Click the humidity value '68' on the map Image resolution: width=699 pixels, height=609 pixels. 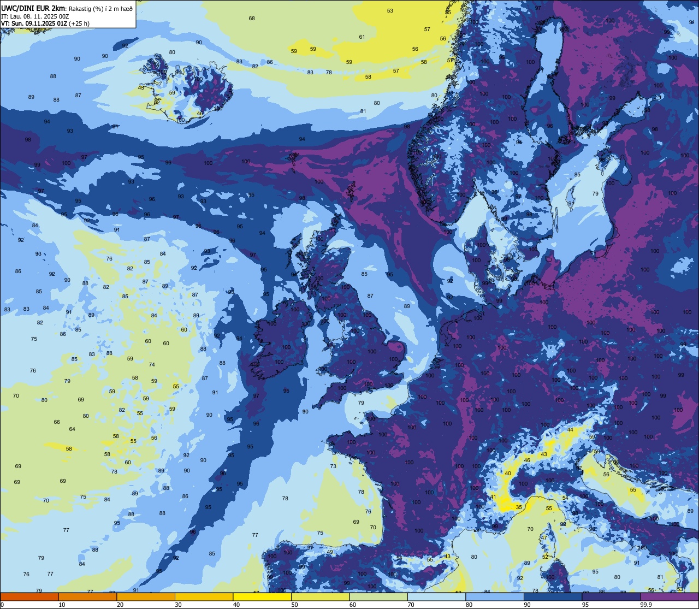[252, 19]
